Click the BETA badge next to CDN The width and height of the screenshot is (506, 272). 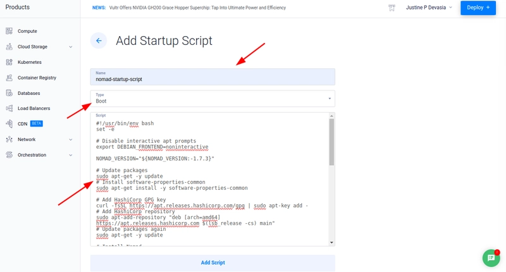(x=37, y=123)
